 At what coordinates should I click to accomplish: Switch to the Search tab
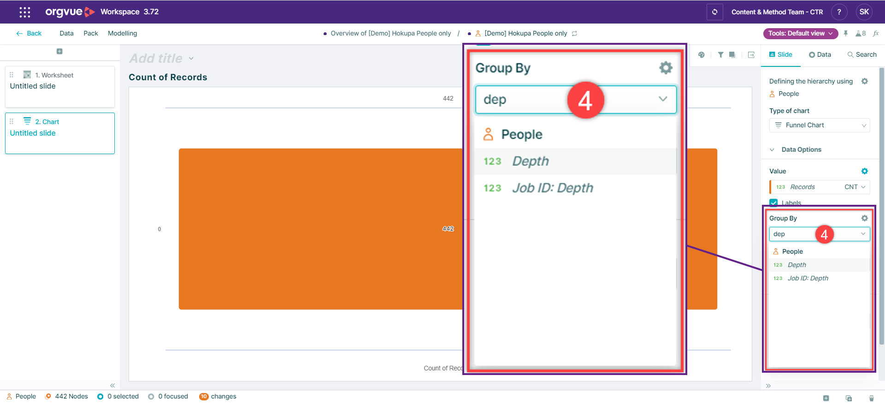point(861,54)
